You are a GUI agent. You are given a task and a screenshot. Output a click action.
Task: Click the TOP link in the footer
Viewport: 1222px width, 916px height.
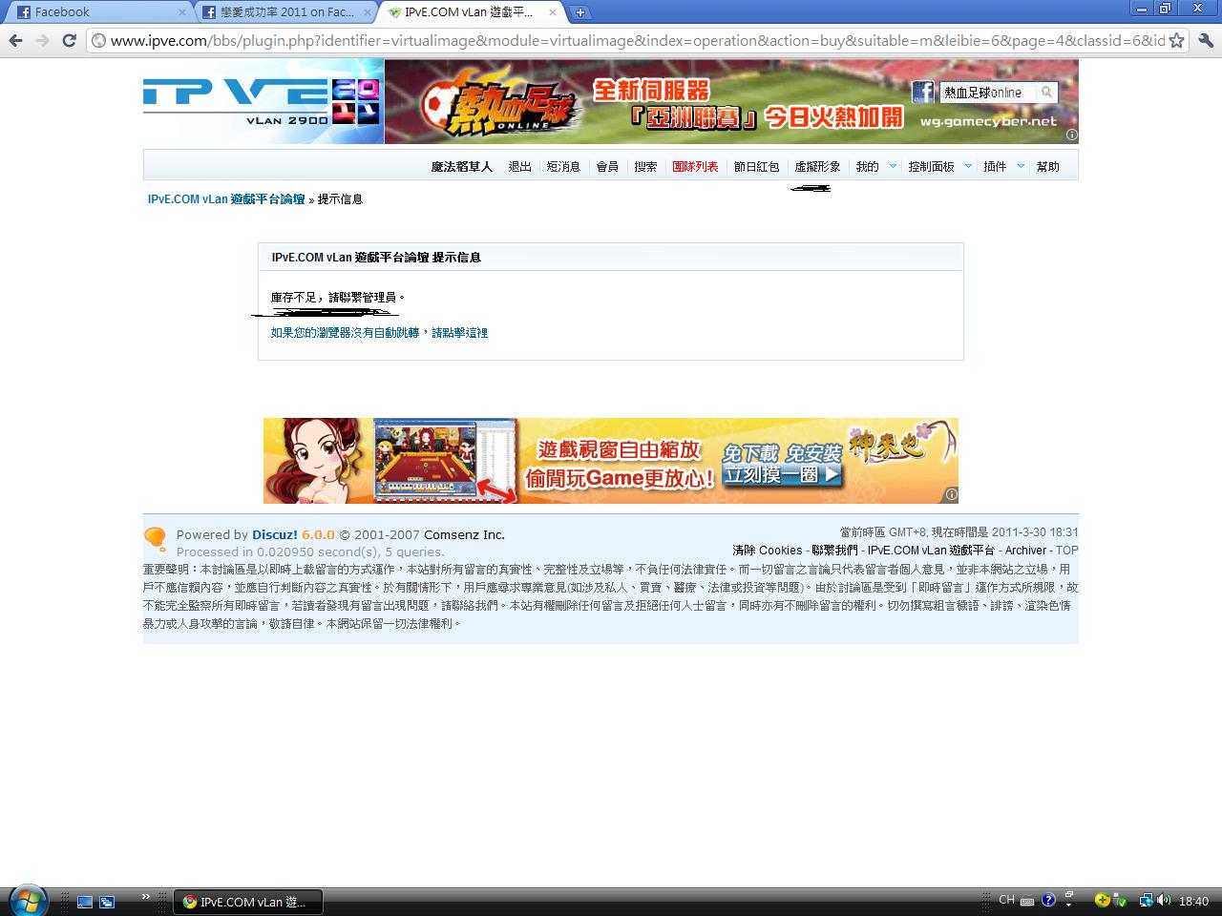click(x=1067, y=551)
